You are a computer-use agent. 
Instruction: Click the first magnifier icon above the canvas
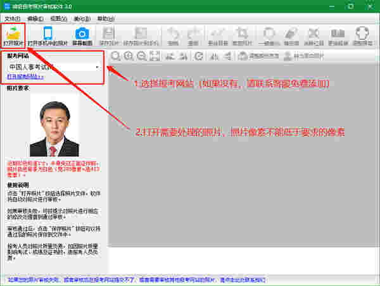pyautogui.click(x=116, y=56)
